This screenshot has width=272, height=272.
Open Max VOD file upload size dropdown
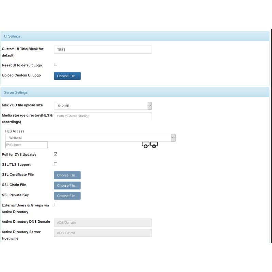click(x=103, y=106)
